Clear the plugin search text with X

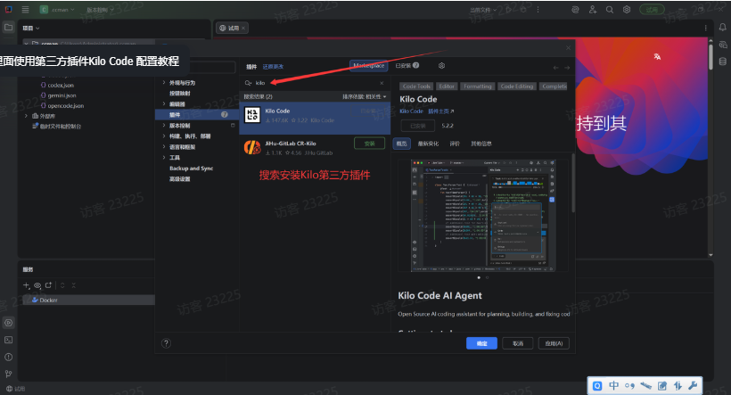tap(382, 83)
